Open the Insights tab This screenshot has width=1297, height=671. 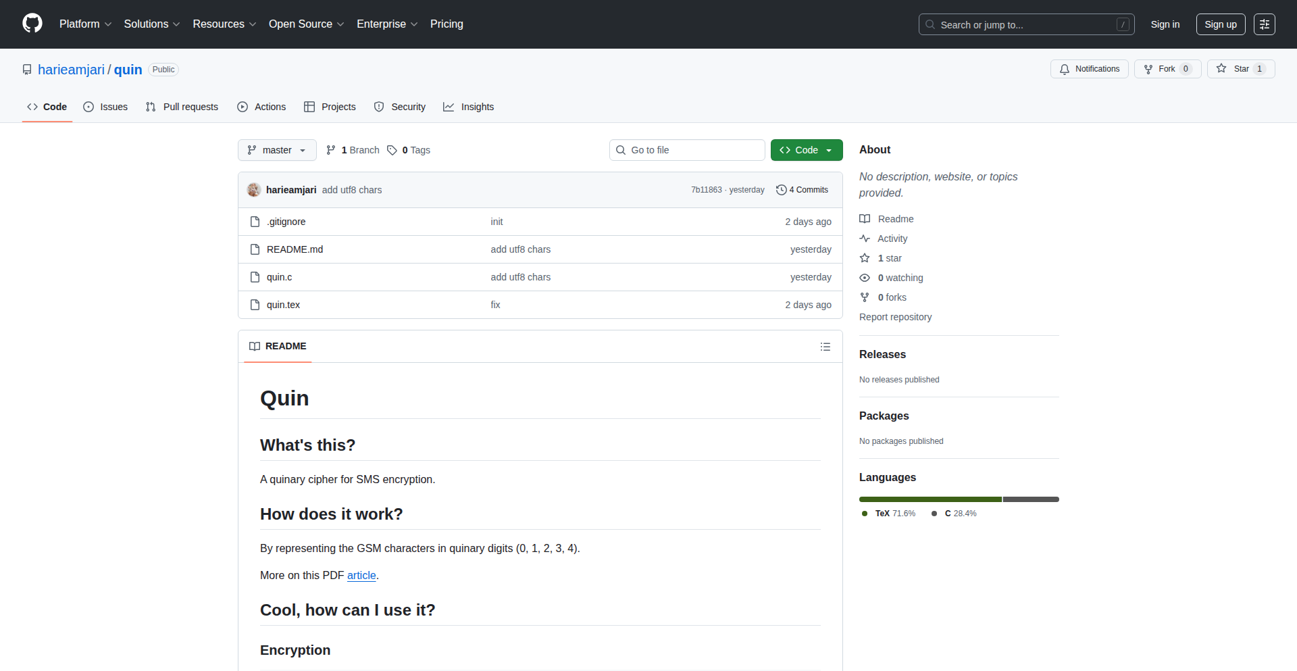click(x=468, y=107)
